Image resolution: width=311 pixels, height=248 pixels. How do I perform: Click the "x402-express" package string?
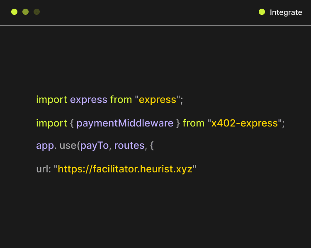click(244, 123)
